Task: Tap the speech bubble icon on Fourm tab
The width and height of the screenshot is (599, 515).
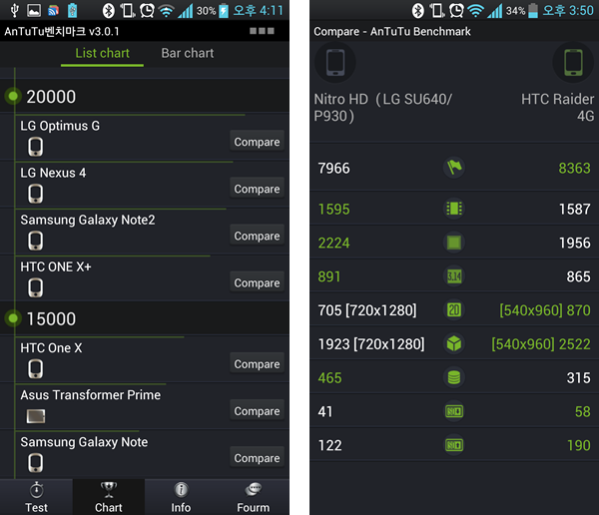Action: point(253,489)
